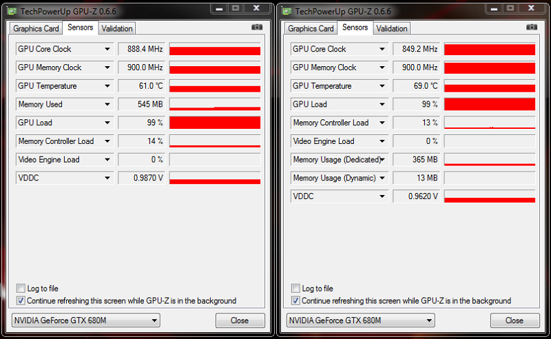Image resolution: width=551 pixels, height=339 pixels.
Task: Click the 545 MB memory used value
Action: tap(142, 104)
